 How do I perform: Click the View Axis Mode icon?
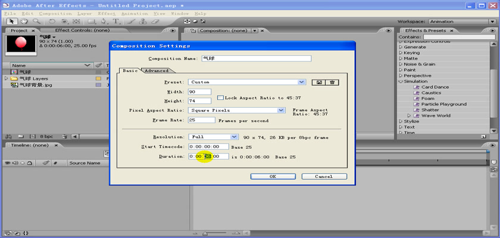click(203, 21)
